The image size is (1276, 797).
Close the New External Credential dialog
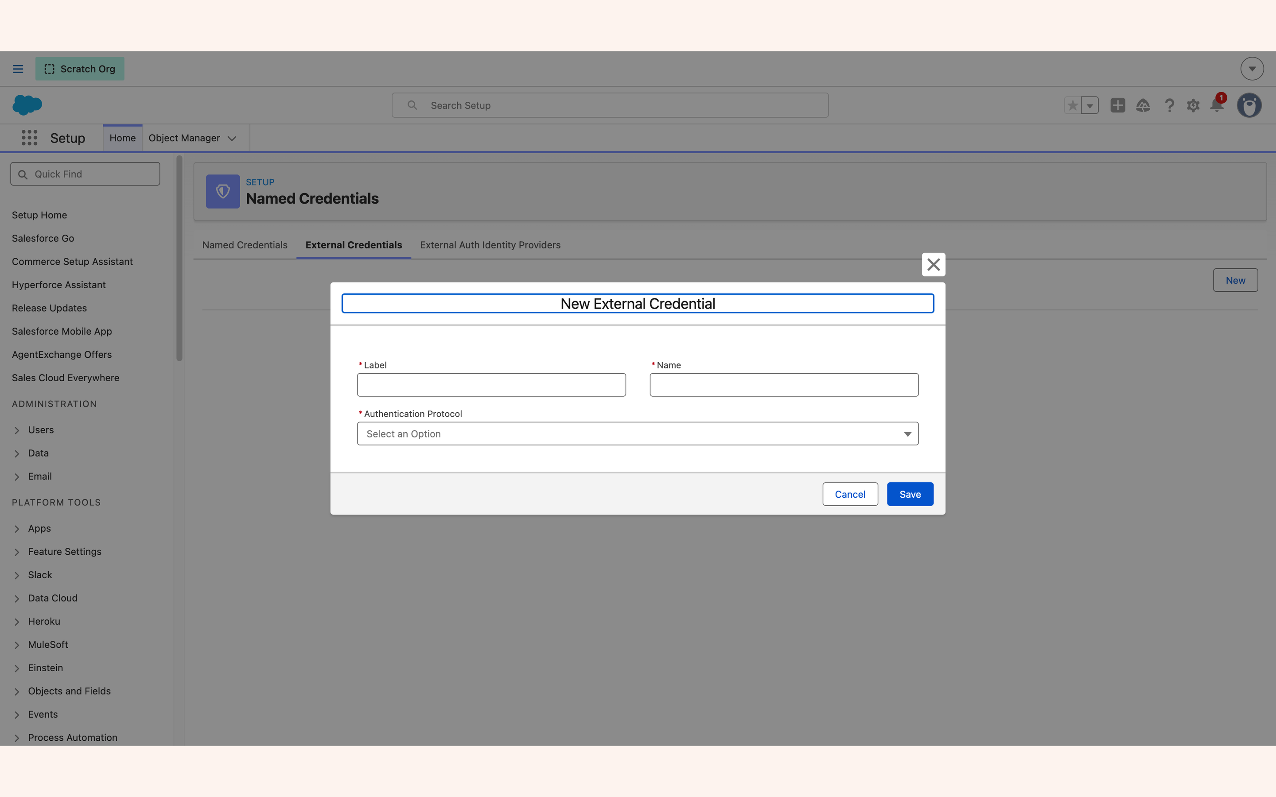click(x=933, y=265)
